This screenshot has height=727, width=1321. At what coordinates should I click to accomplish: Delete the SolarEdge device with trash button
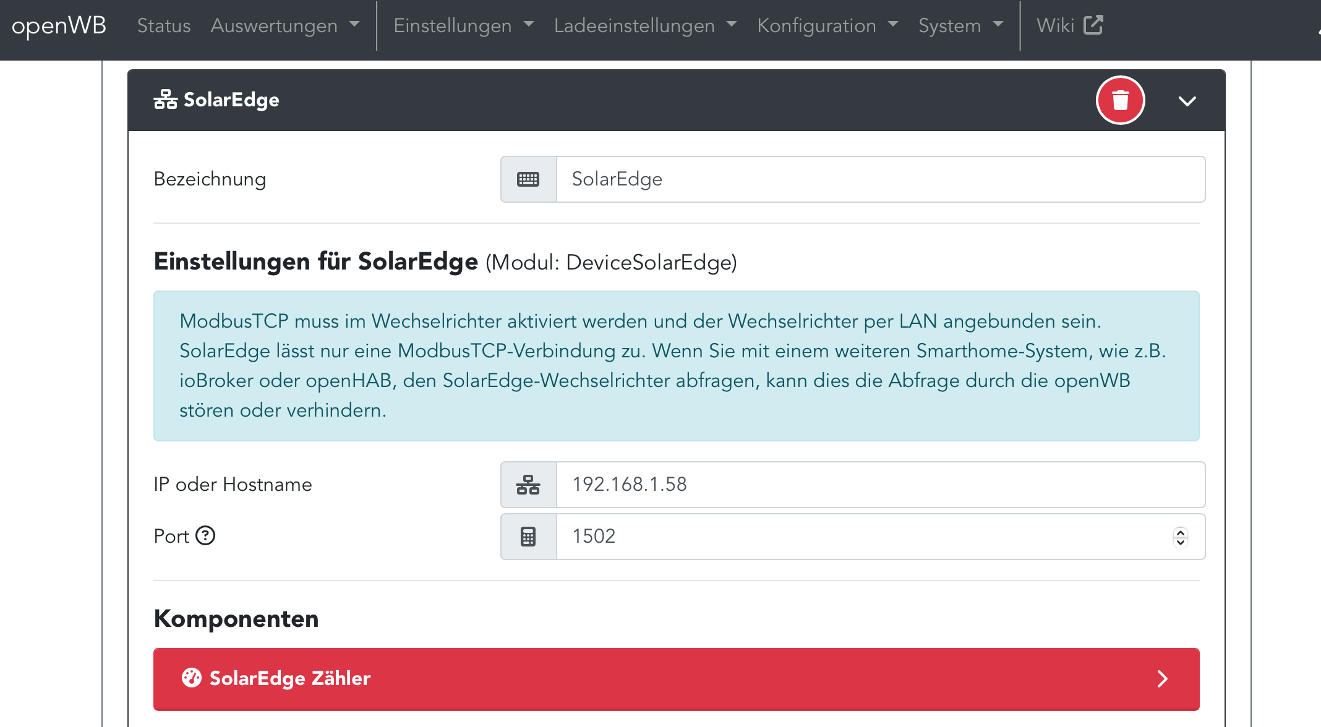[x=1120, y=100]
